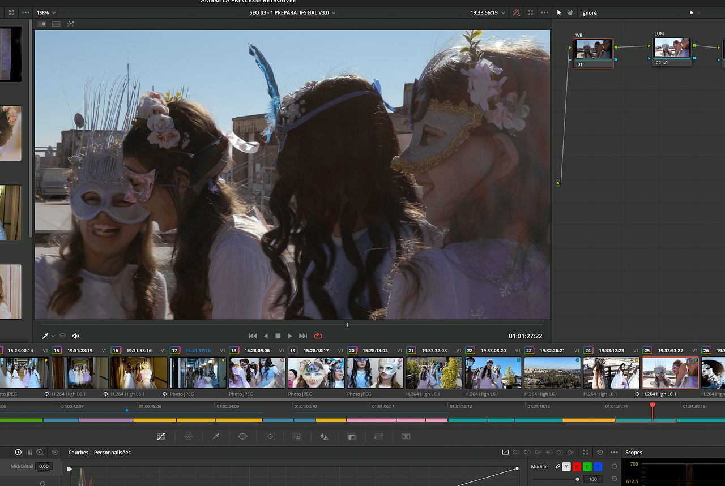Open the curves palette options menu
725x486 pixels.
click(x=614, y=453)
